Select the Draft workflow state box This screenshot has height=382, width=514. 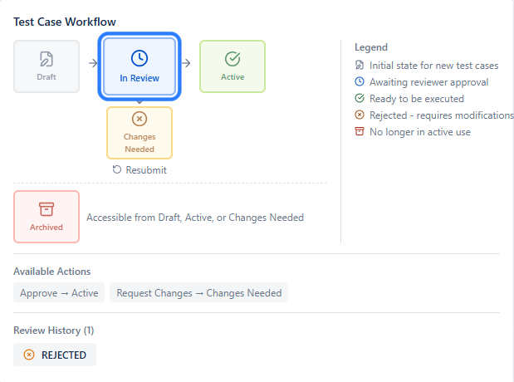click(47, 66)
